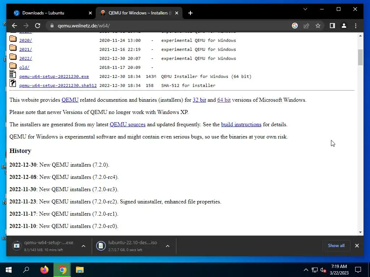
Task: Open the Windows Start menu
Action: point(9,270)
